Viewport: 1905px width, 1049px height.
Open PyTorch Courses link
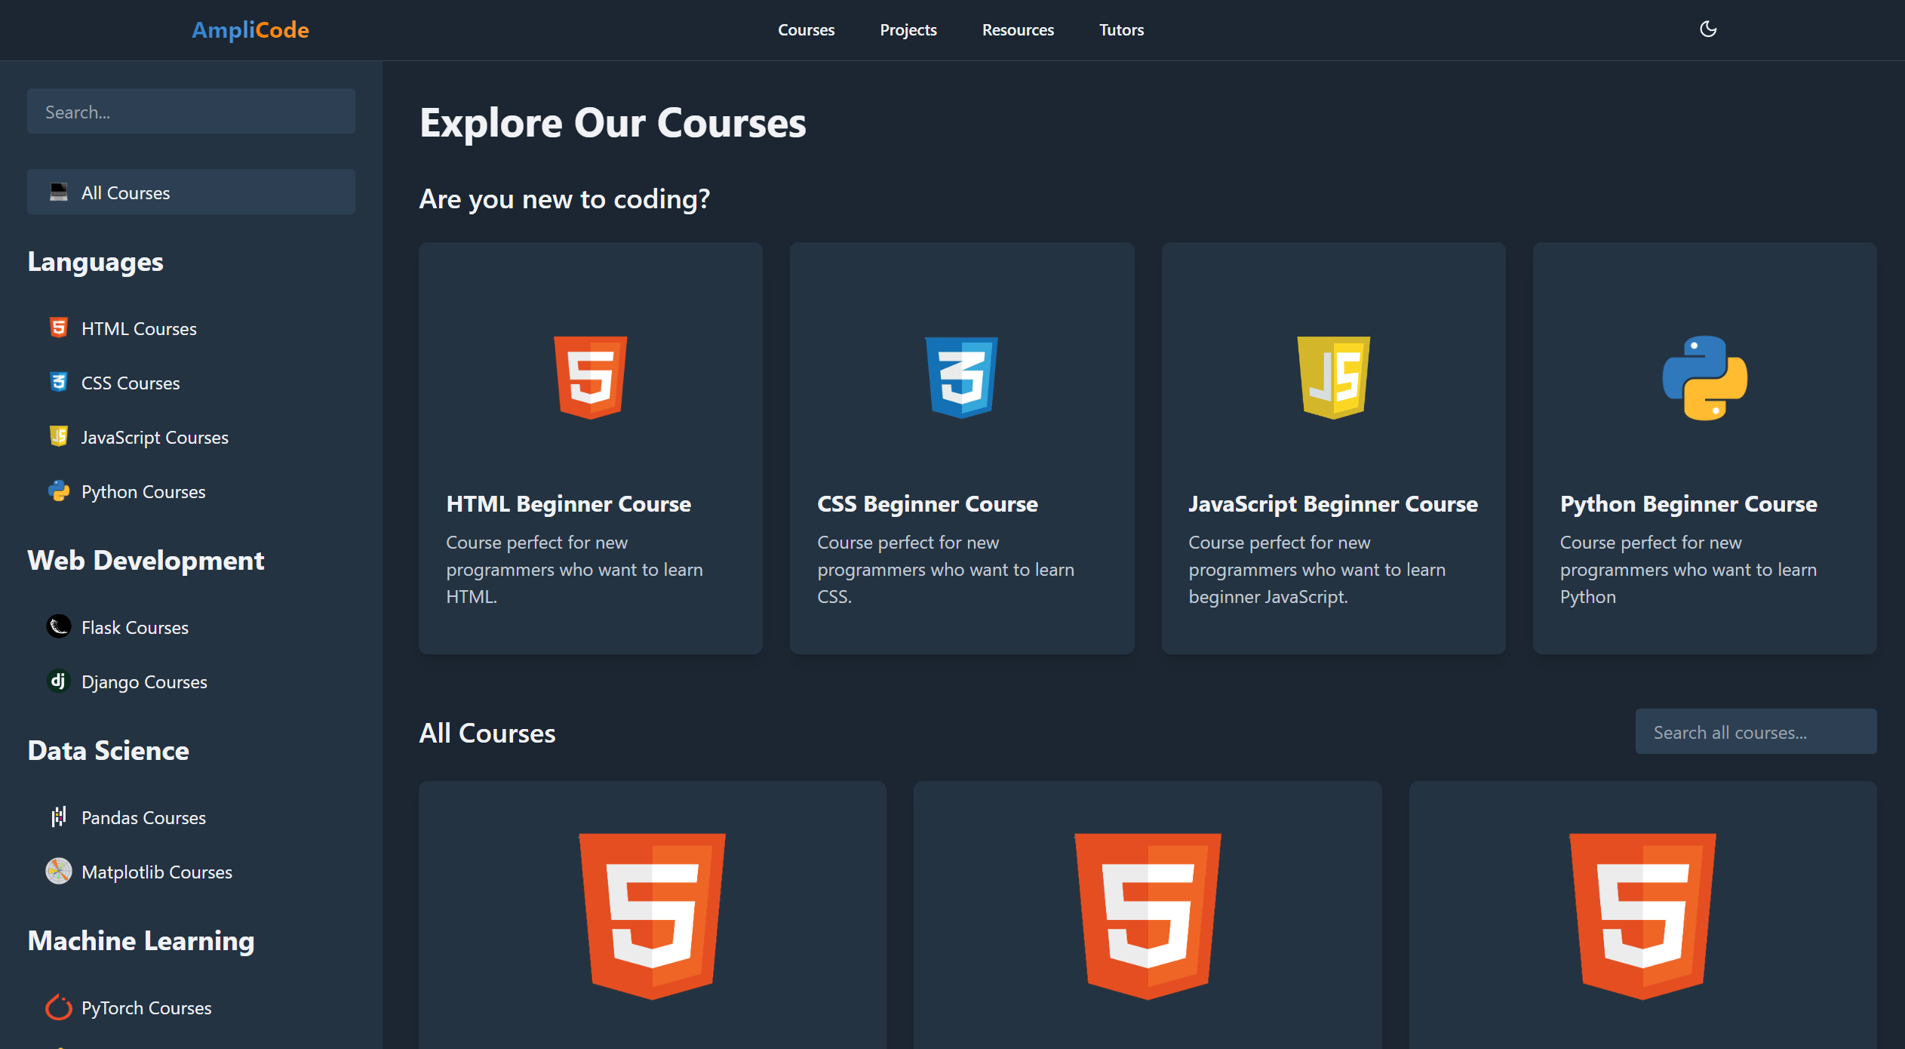pyautogui.click(x=146, y=1008)
